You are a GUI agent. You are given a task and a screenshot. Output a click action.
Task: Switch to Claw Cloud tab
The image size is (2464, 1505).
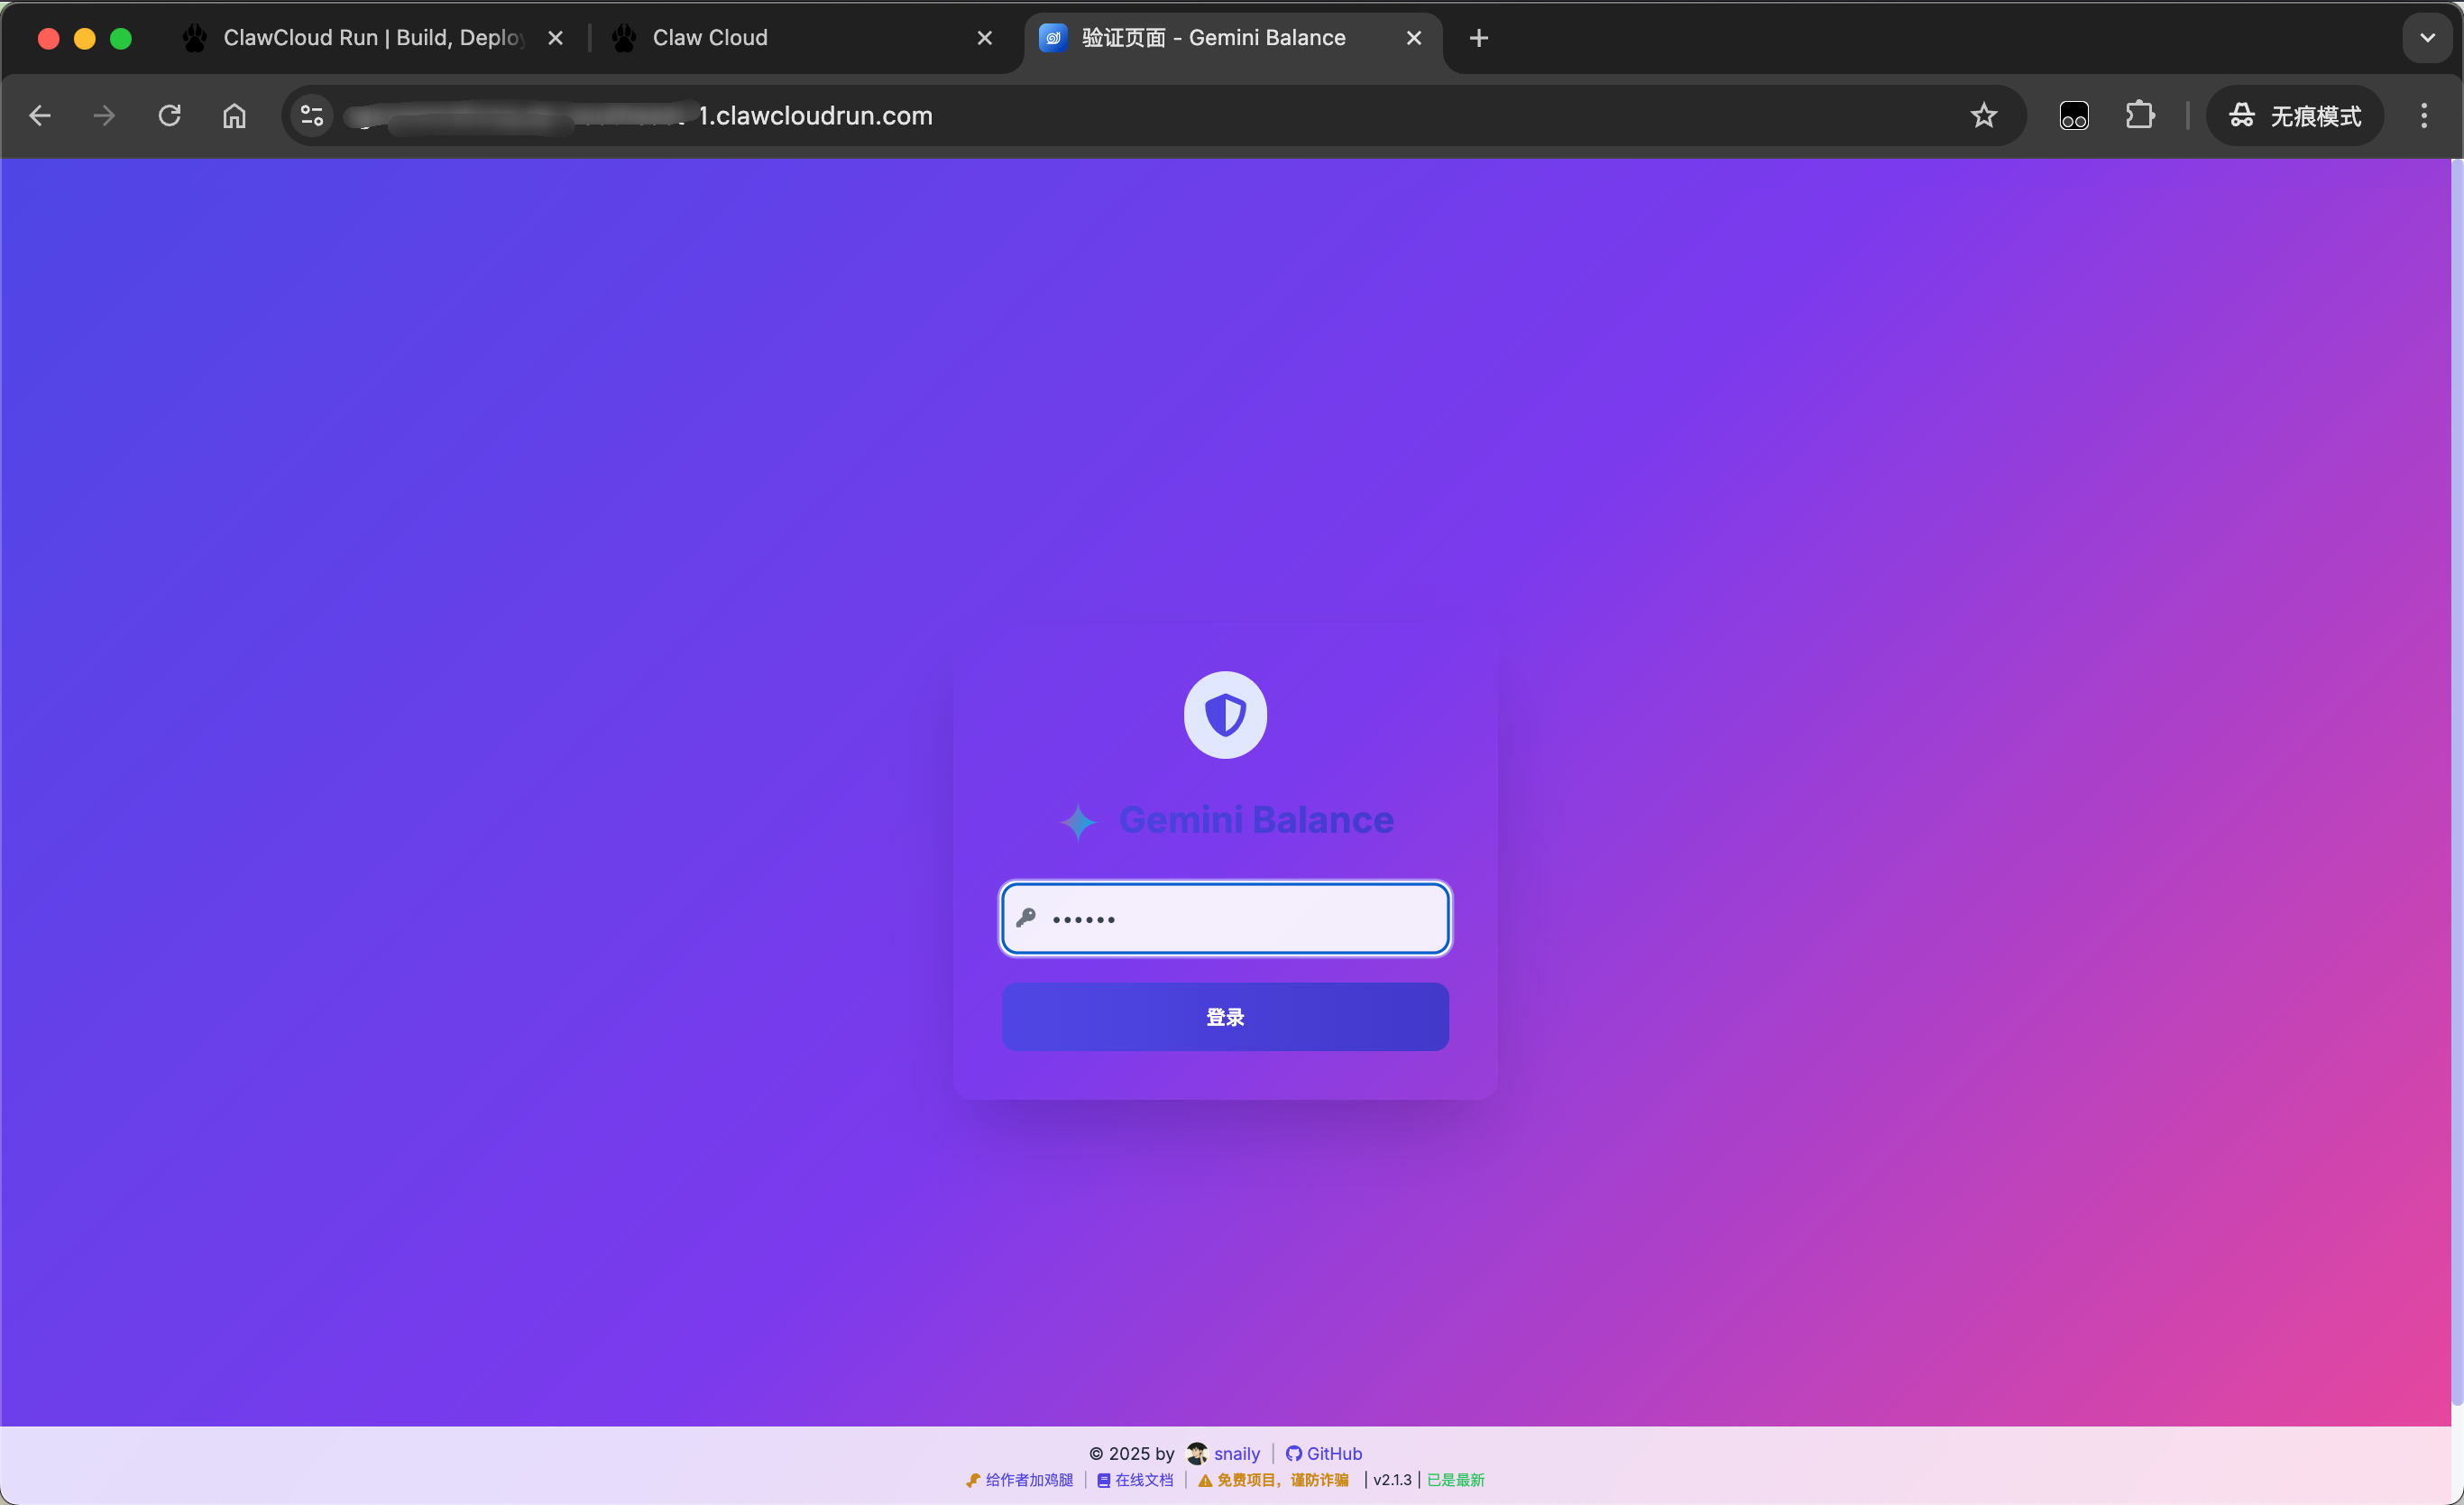click(x=710, y=38)
